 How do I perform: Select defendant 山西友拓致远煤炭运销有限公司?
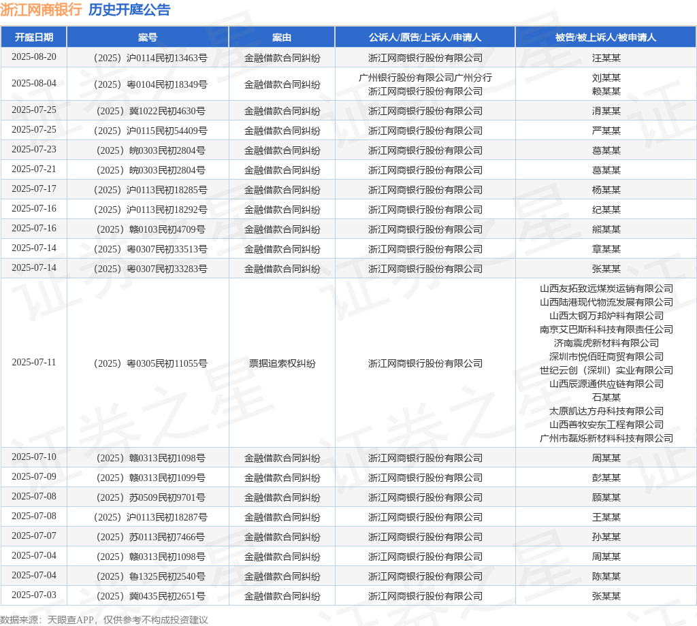(606, 289)
